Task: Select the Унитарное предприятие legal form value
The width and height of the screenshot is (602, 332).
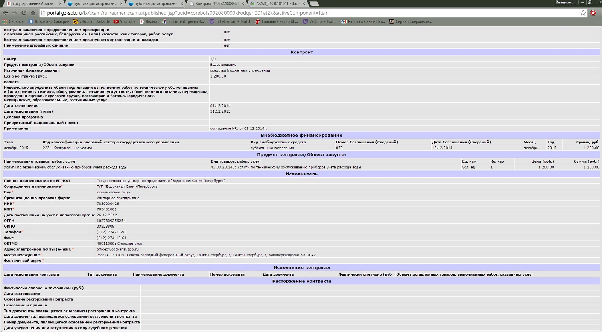Action: [x=118, y=198]
